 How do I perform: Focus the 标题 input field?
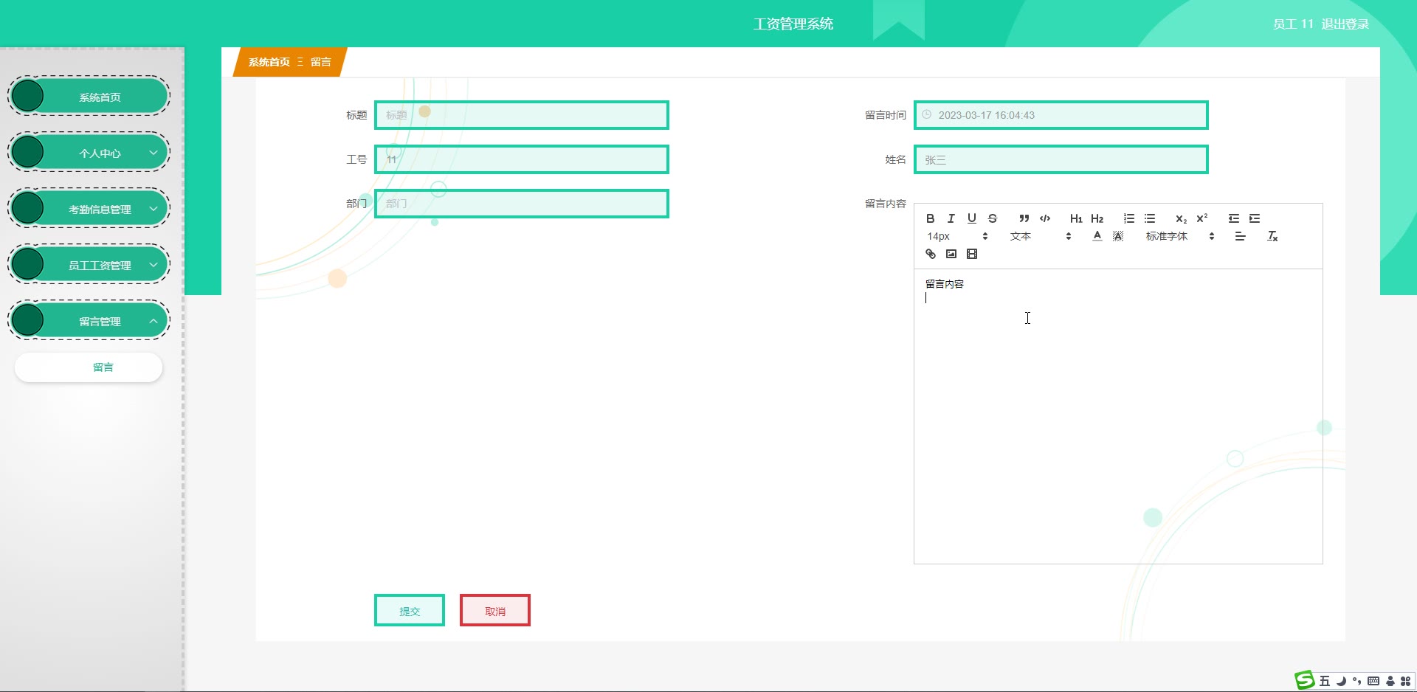point(521,115)
